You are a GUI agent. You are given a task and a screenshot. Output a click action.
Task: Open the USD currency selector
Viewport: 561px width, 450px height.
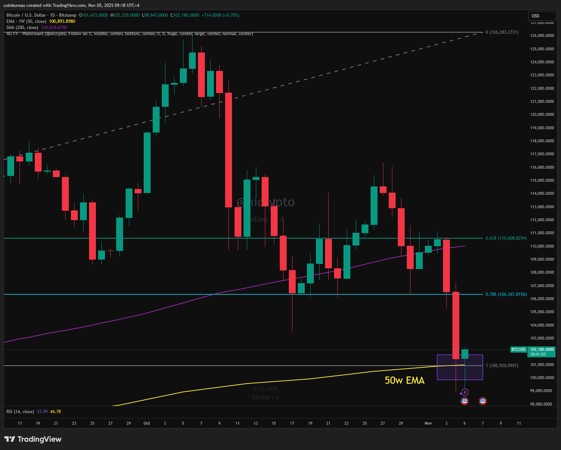[x=541, y=16]
